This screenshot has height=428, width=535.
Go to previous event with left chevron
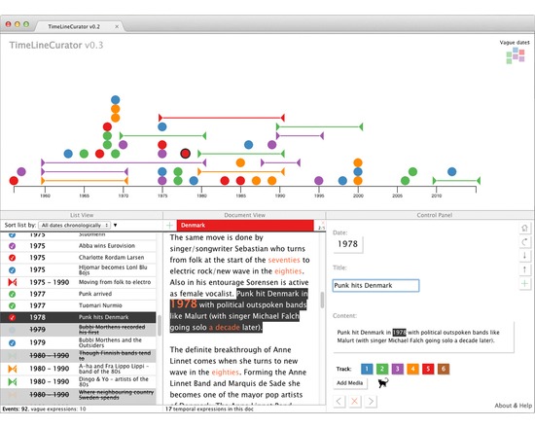[x=339, y=401]
